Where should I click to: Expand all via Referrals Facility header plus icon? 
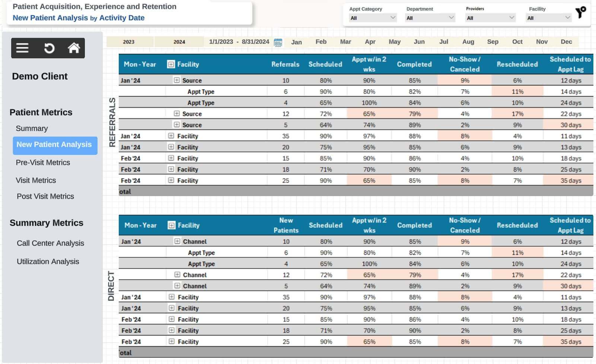tap(171, 64)
